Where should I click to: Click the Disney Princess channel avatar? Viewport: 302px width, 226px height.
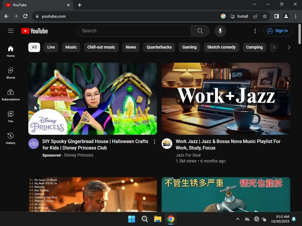tap(34, 144)
